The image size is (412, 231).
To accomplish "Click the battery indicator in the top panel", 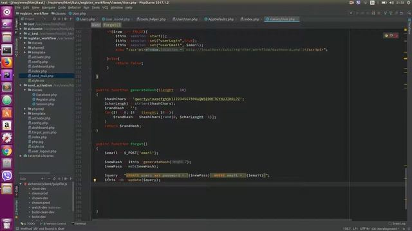I will point(384,3).
